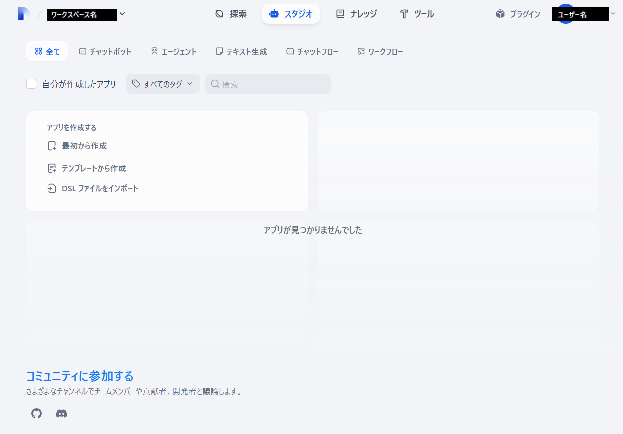Filter apps by ワークフロー
The image size is (623, 434).
380,51
